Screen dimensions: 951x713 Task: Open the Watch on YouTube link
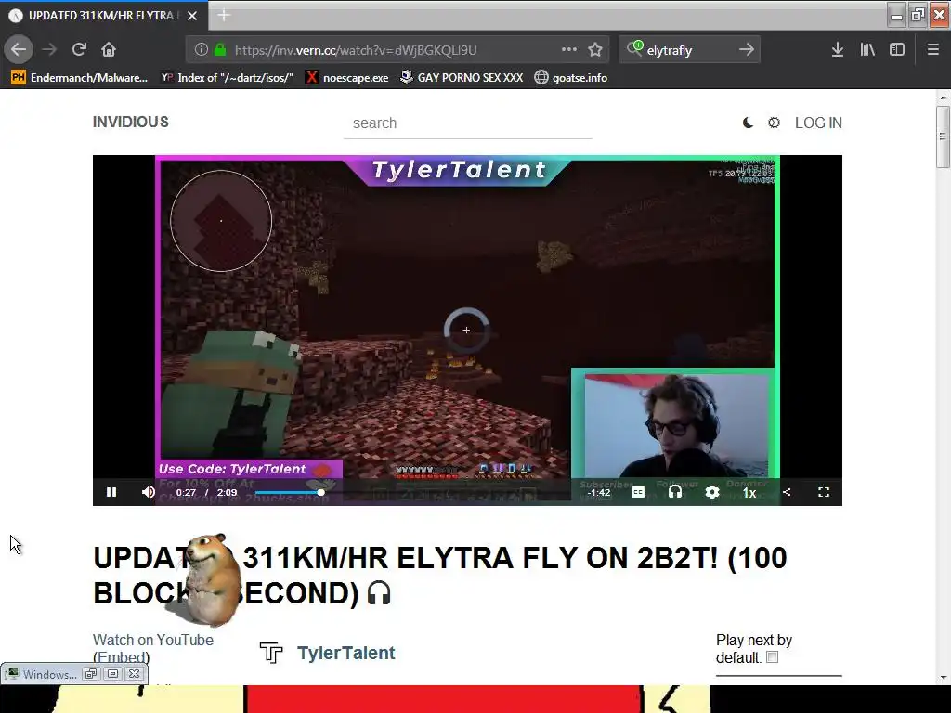click(x=153, y=640)
